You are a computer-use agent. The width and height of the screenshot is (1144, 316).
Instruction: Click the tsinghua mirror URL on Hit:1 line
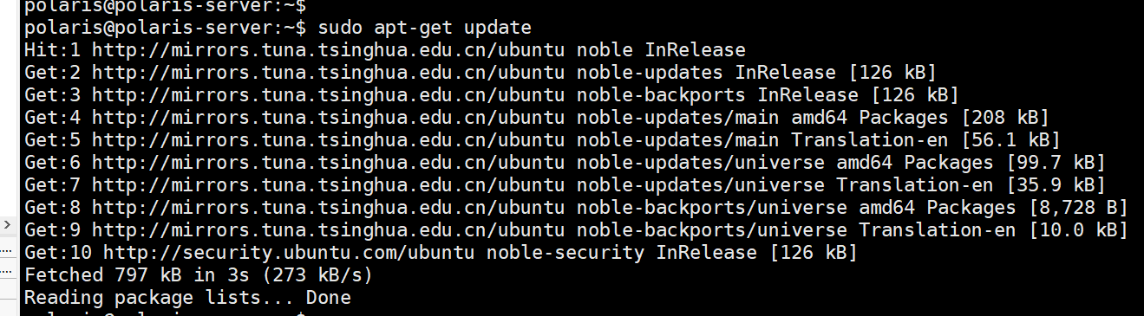329,50
